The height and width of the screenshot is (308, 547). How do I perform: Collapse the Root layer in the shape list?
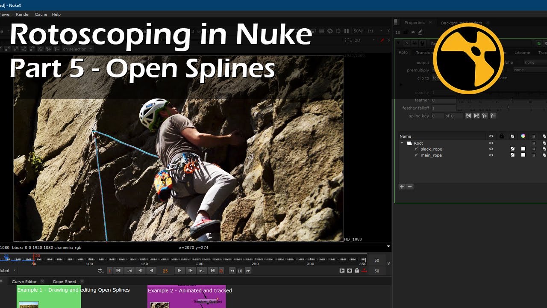pyautogui.click(x=402, y=143)
